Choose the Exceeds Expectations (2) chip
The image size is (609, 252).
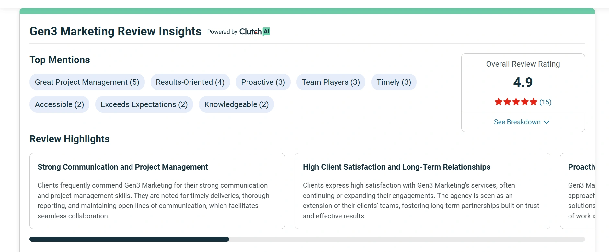click(x=144, y=104)
